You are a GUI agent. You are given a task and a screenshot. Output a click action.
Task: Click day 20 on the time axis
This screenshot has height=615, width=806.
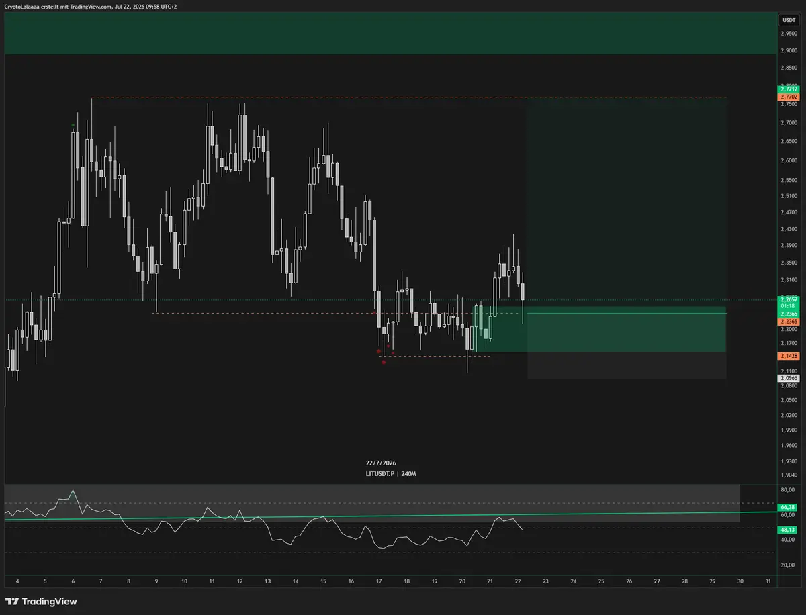click(462, 581)
